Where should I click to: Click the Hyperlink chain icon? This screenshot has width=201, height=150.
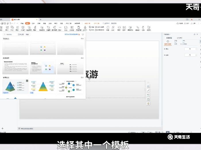click(x=138, y=27)
